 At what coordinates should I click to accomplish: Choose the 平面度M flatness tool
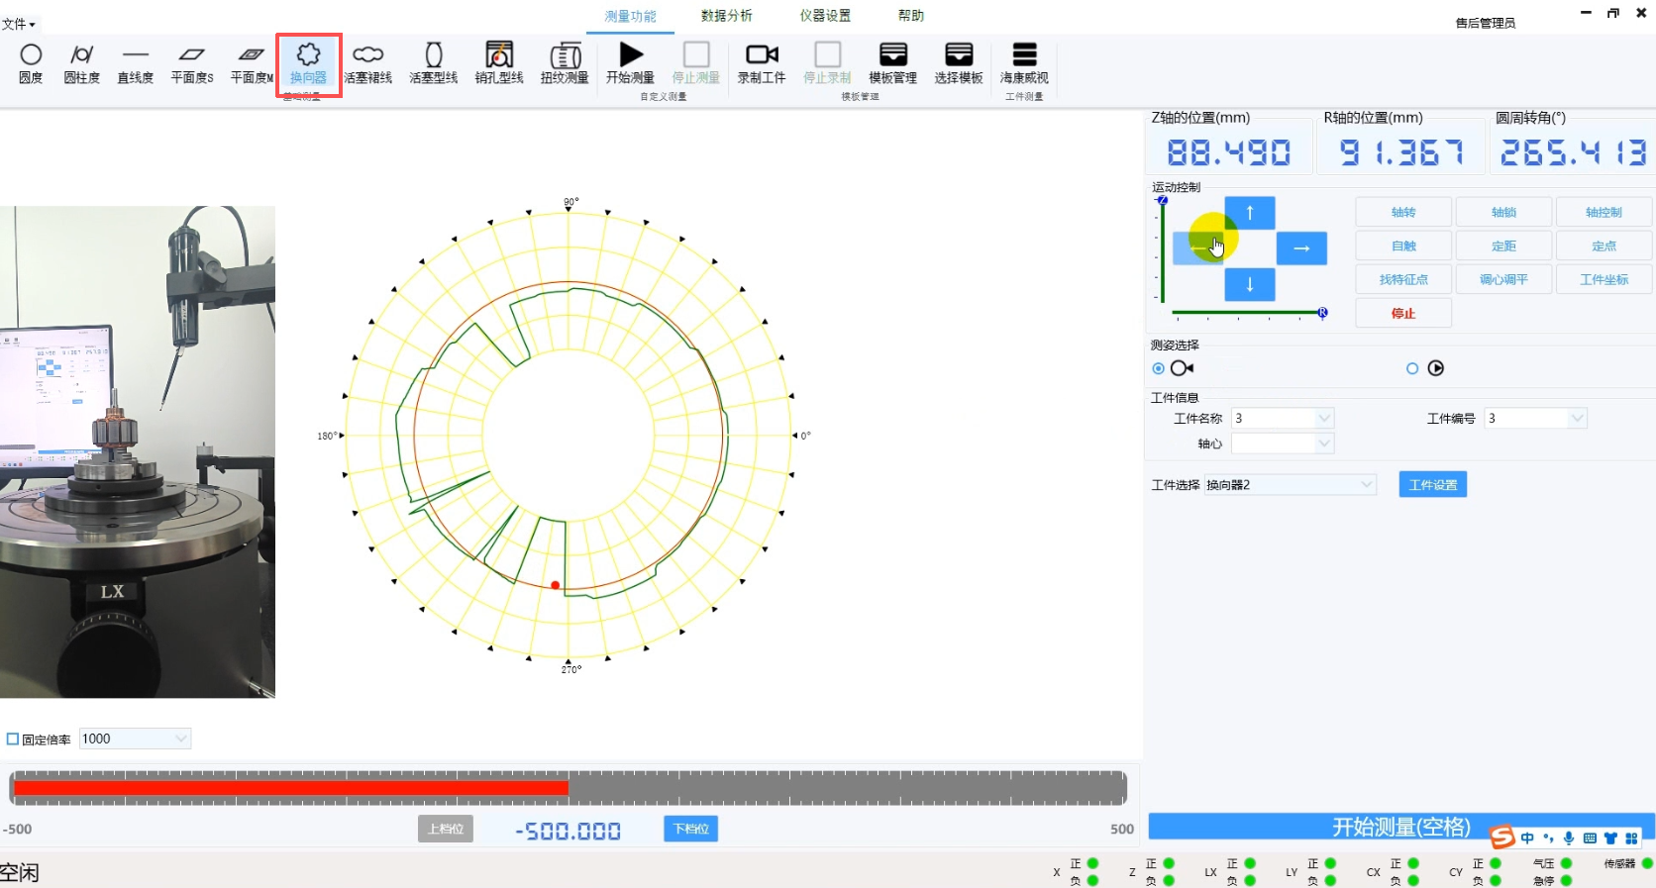point(252,63)
